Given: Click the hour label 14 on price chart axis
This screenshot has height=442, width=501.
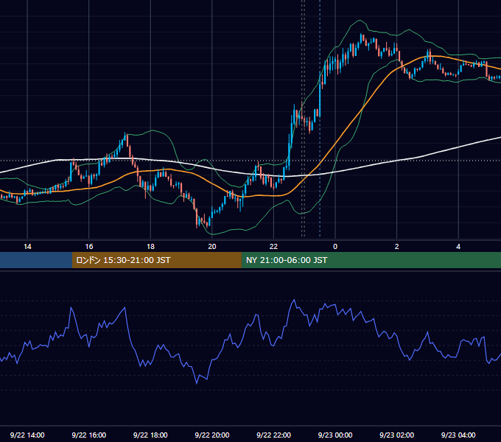Looking at the screenshot, I should 27,247.
